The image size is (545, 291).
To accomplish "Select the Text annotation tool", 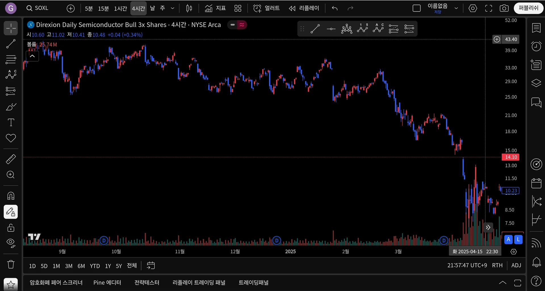I will tap(11, 123).
